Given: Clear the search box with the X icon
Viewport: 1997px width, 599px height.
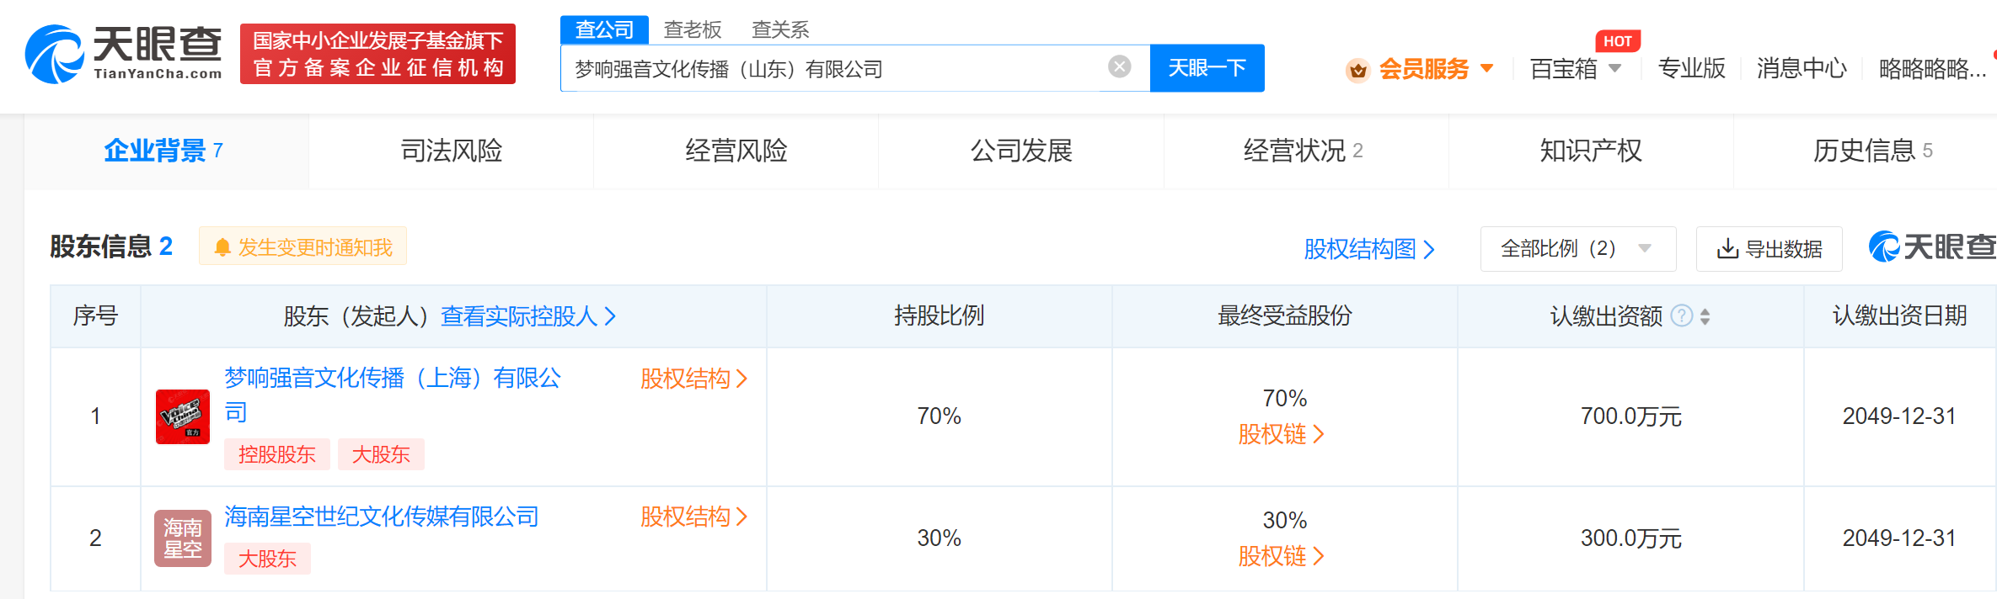Looking at the screenshot, I should pyautogui.click(x=1119, y=66).
